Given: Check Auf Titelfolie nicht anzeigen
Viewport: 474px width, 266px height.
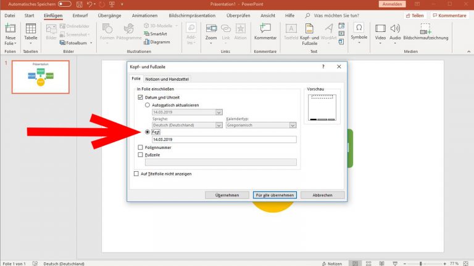Looking at the screenshot, I should [136, 174].
